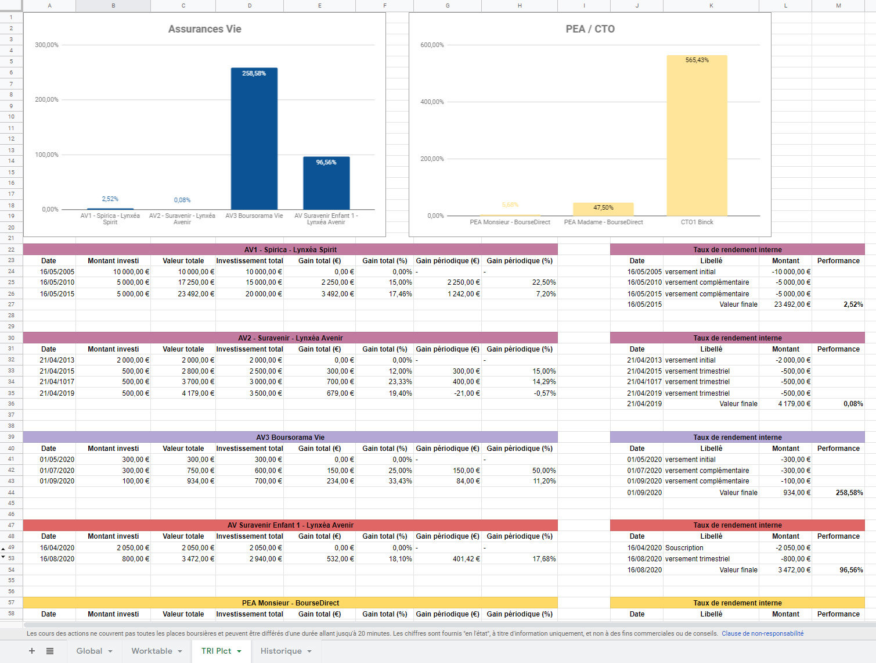Screen dimensions: 876x663
Task: Select the red 'AV Suravenir Enfant 1' table header
Action: (x=290, y=525)
